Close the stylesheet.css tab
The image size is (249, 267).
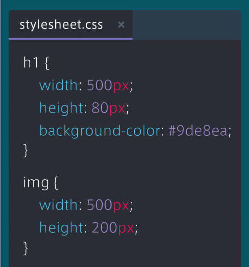click(121, 24)
